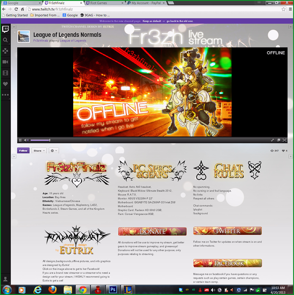Click follower count heart icon
Viewport: 294px width, 295px height.
coord(283,151)
